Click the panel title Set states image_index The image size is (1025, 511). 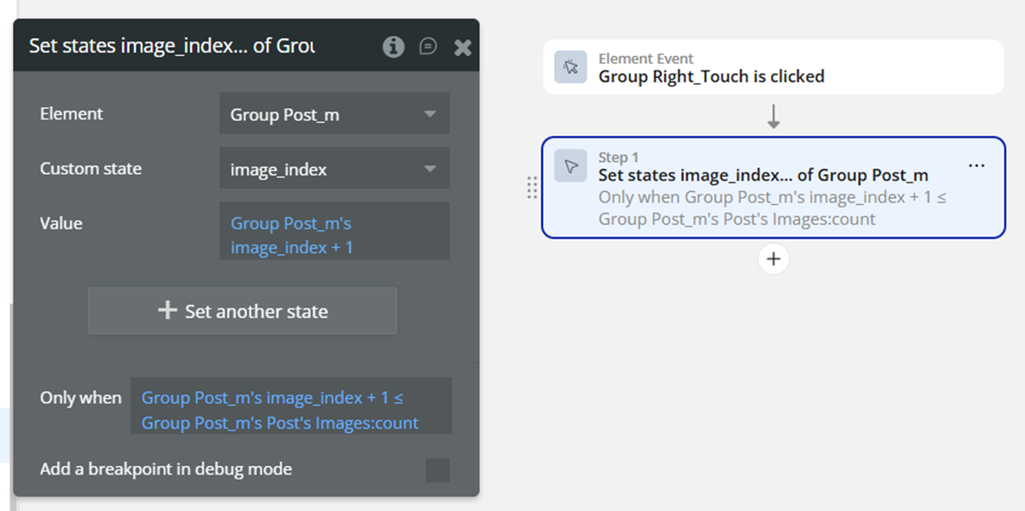pyautogui.click(x=171, y=46)
